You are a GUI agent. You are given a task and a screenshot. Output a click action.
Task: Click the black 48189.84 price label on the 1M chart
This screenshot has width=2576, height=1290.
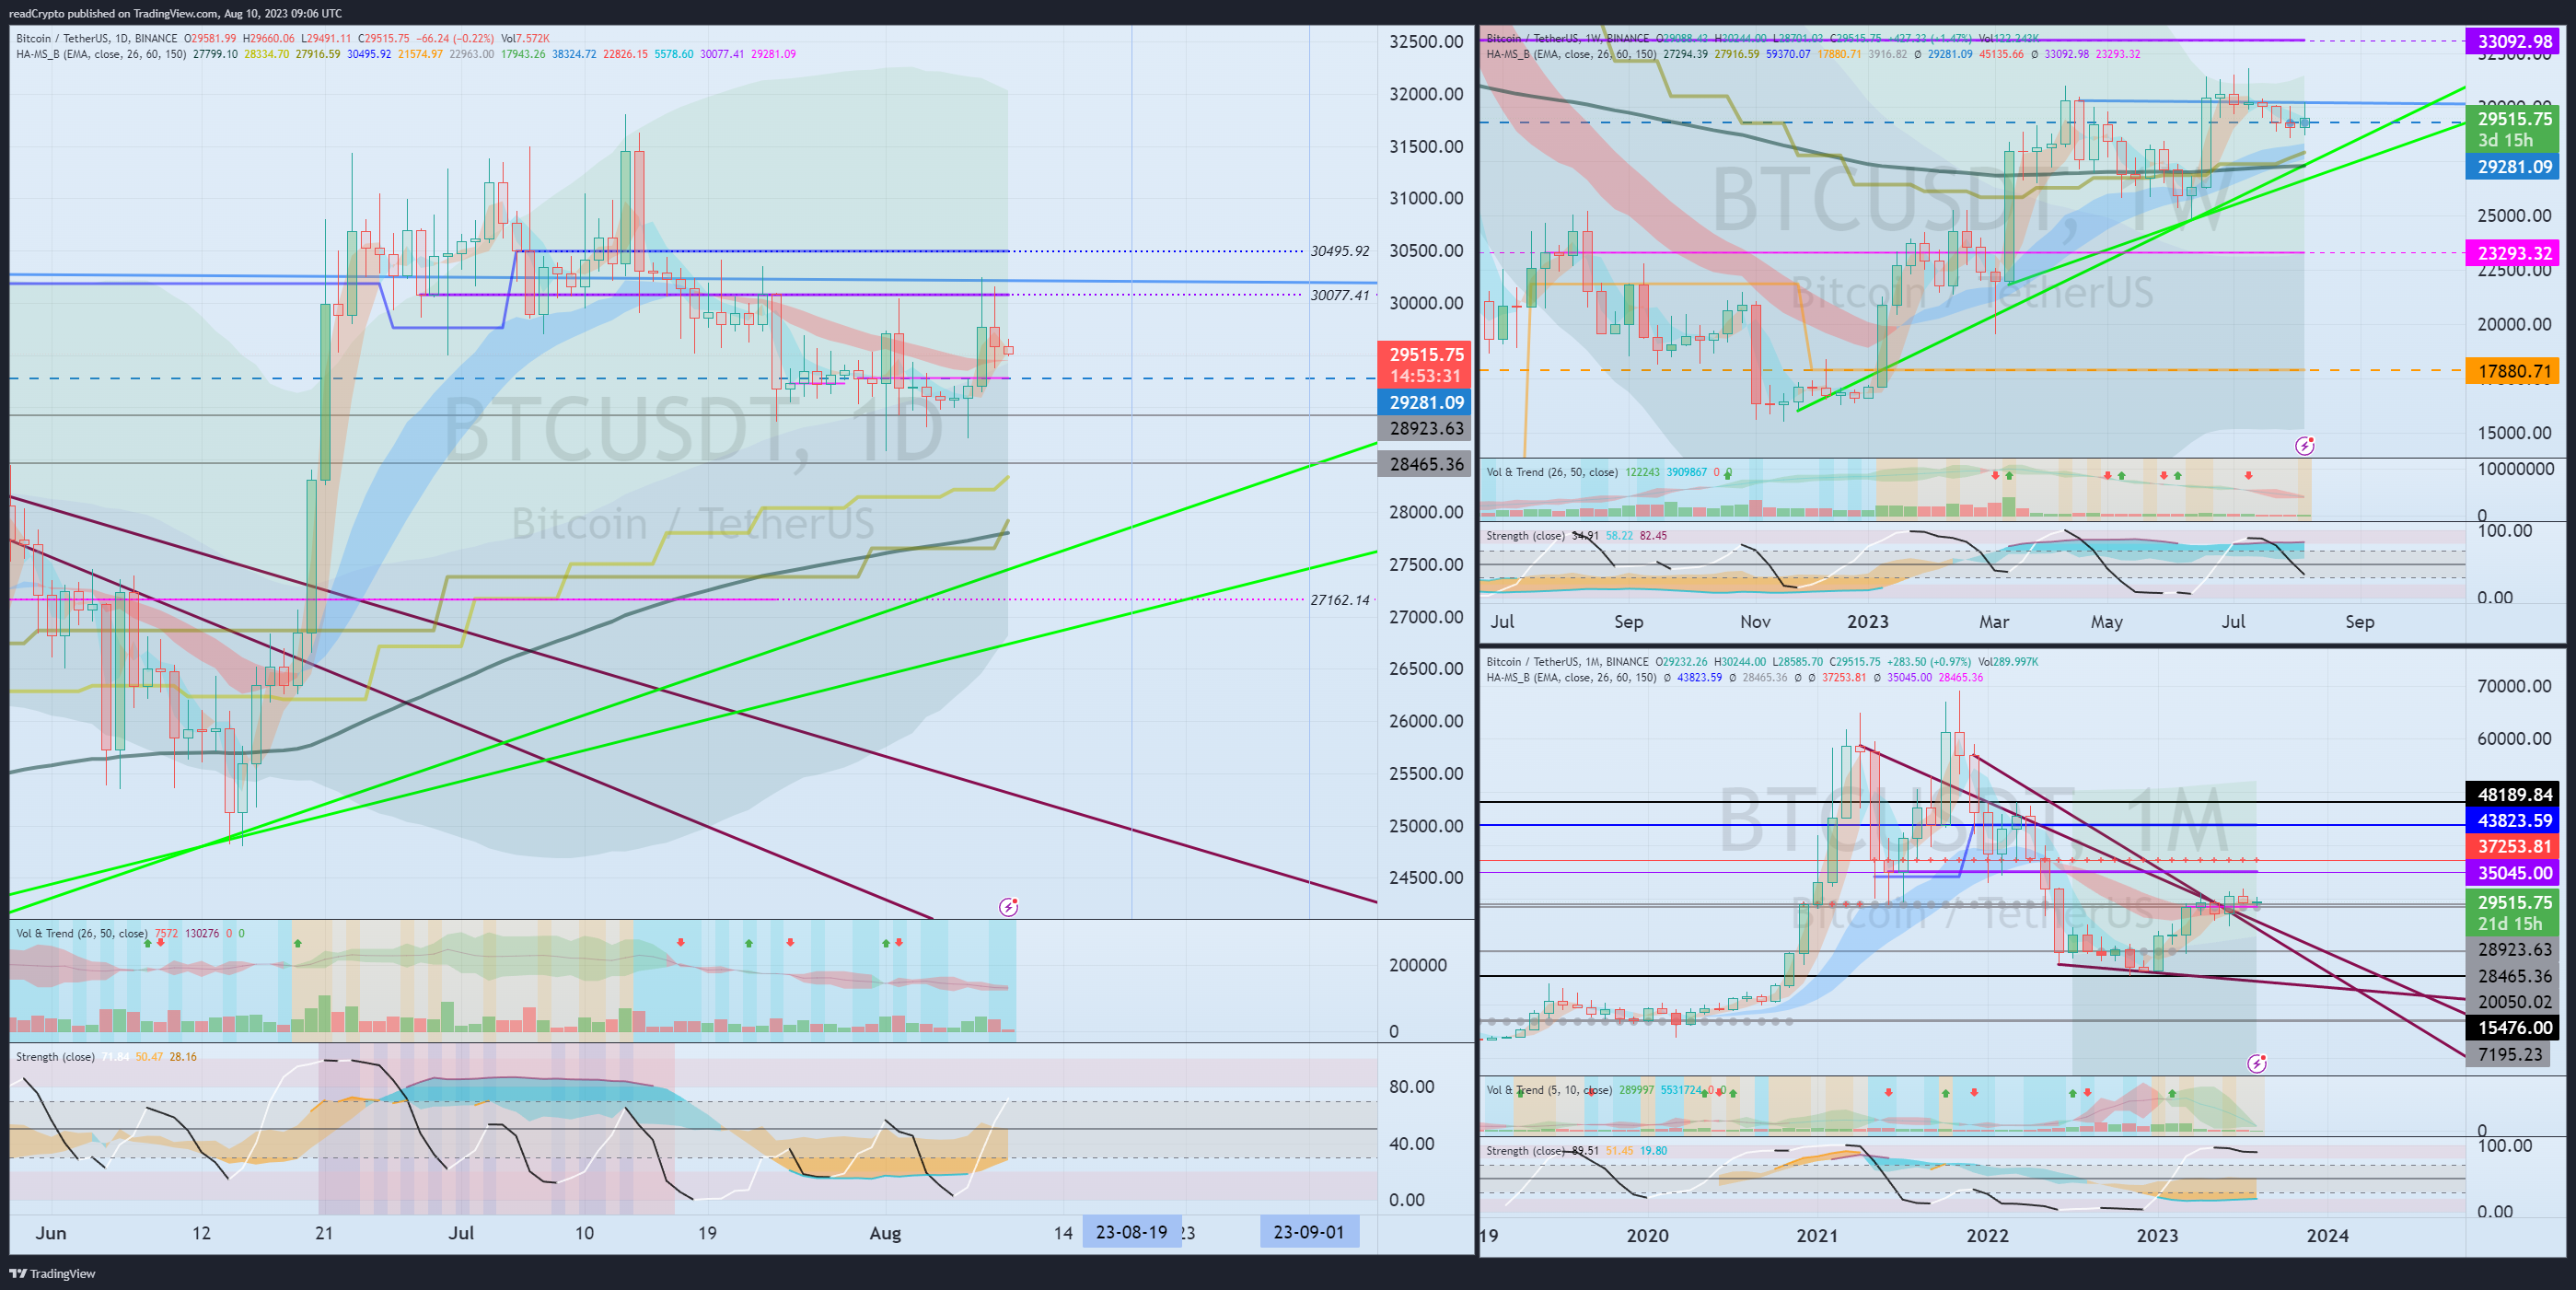(2514, 794)
